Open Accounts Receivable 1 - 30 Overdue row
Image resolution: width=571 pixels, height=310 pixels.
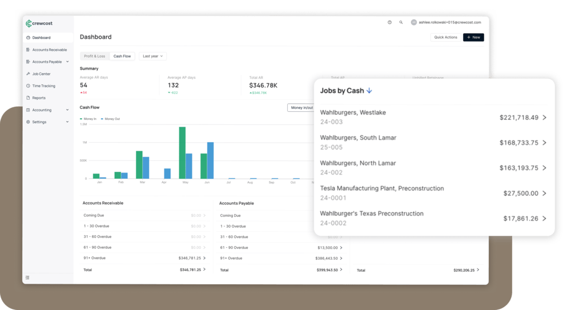[x=144, y=226]
